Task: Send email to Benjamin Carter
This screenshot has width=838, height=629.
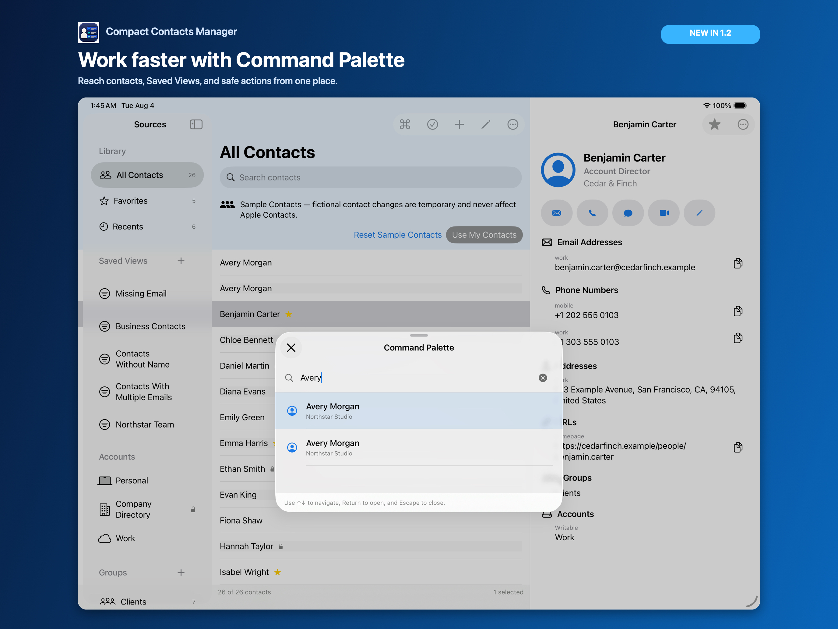Action: [557, 213]
